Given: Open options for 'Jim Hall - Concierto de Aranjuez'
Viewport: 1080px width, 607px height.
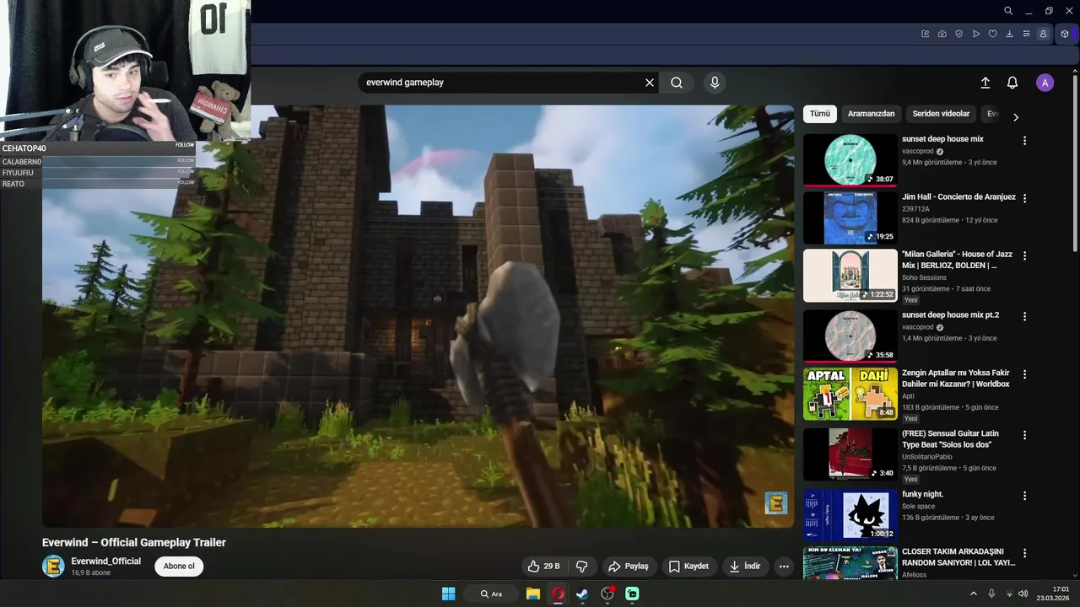Looking at the screenshot, I should 1025,198.
